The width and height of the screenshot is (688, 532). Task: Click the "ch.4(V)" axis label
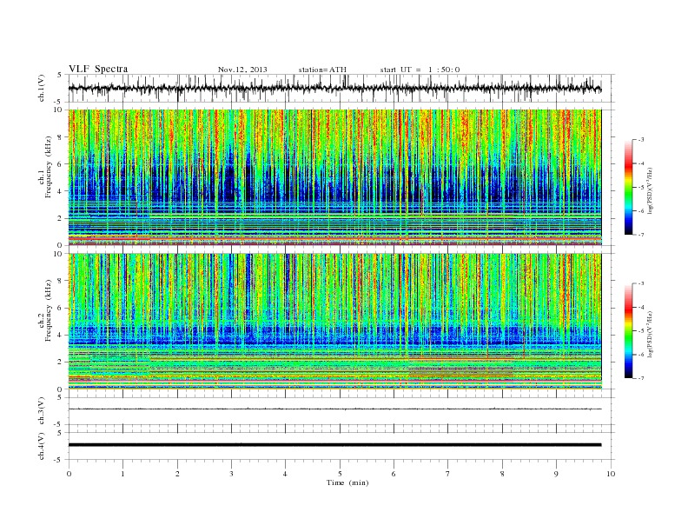(41, 446)
